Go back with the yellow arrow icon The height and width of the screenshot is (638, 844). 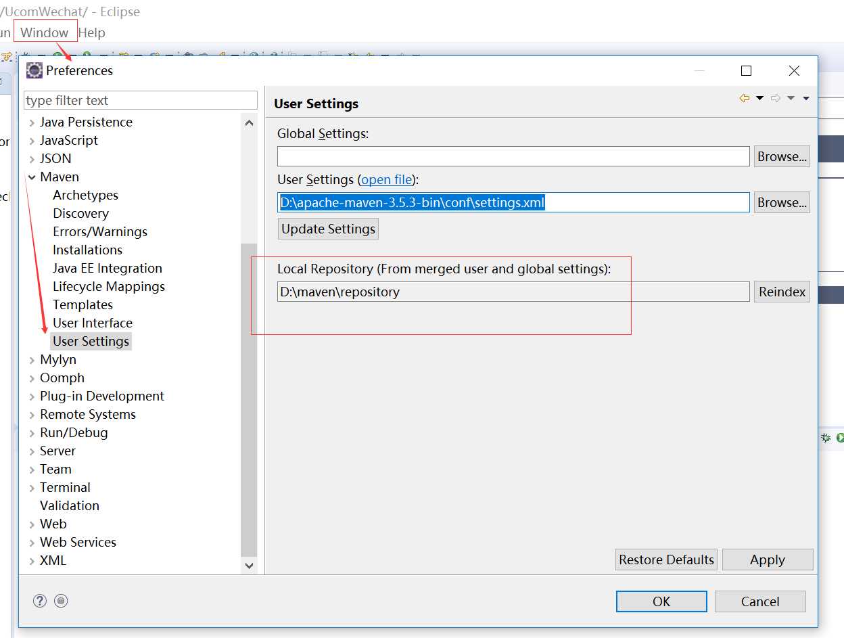(x=745, y=99)
